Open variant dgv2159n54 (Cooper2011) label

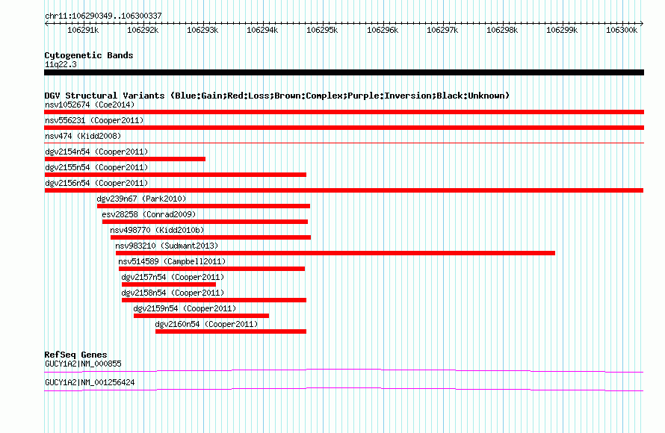tap(185, 308)
